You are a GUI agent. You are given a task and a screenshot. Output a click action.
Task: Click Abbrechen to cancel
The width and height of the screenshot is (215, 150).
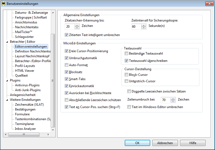point(165,143)
